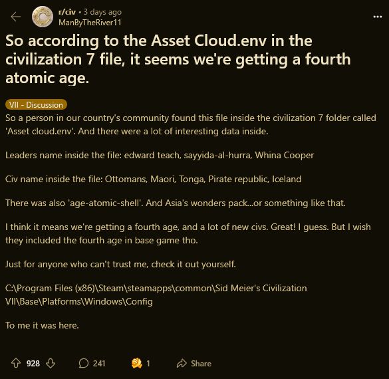Open the r/civ community avatar
This screenshot has width=389, height=379.
click(x=43, y=17)
